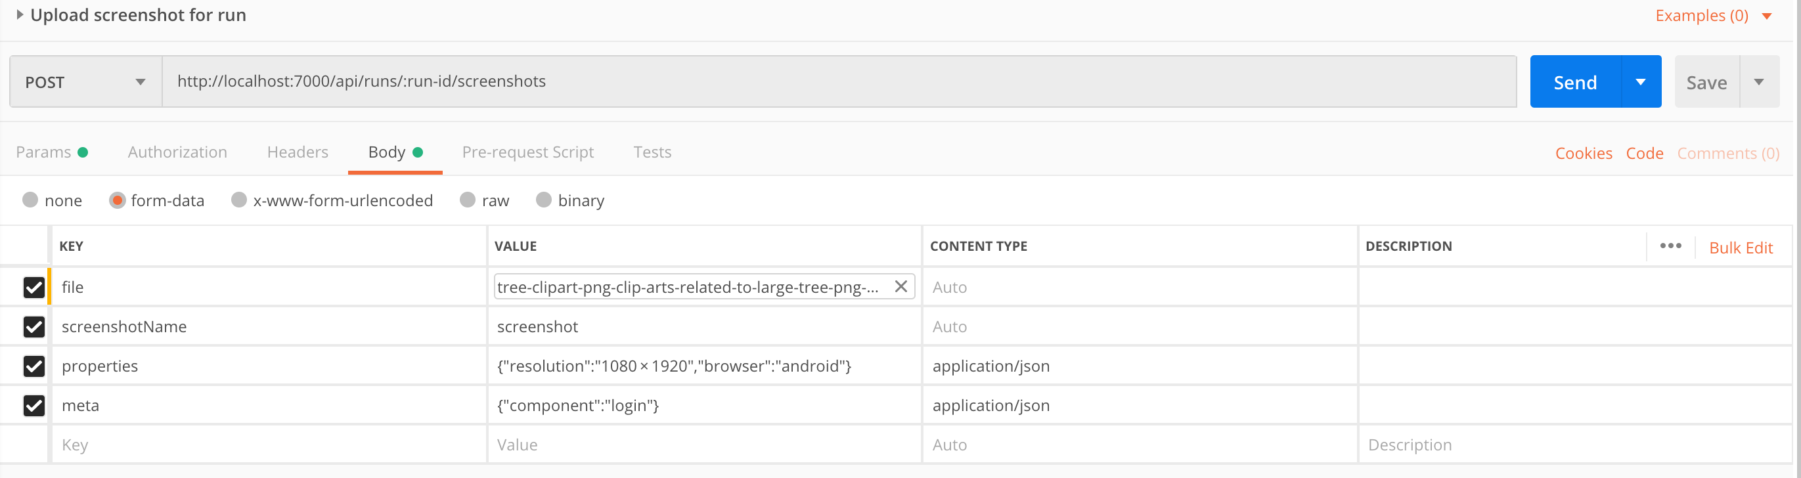Click the empty Key input field
Screen dimensions: 1801x478
point(269,445)
